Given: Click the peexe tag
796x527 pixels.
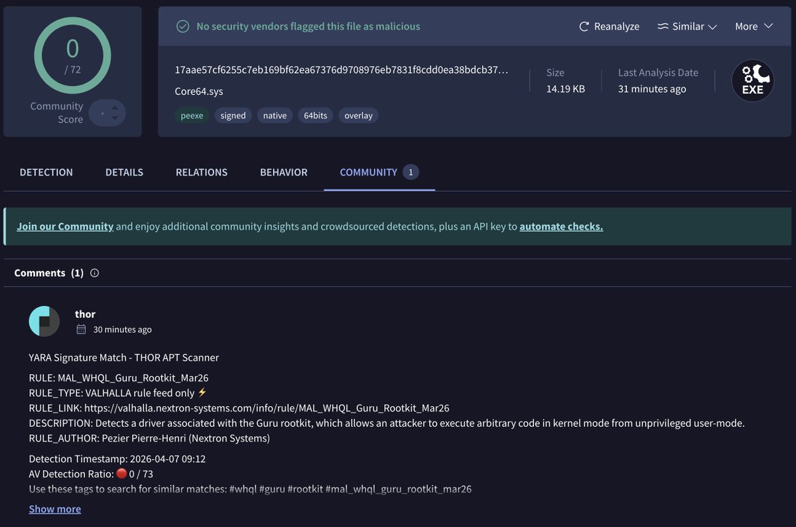Looking at the screenshot, I should [192, 115].
